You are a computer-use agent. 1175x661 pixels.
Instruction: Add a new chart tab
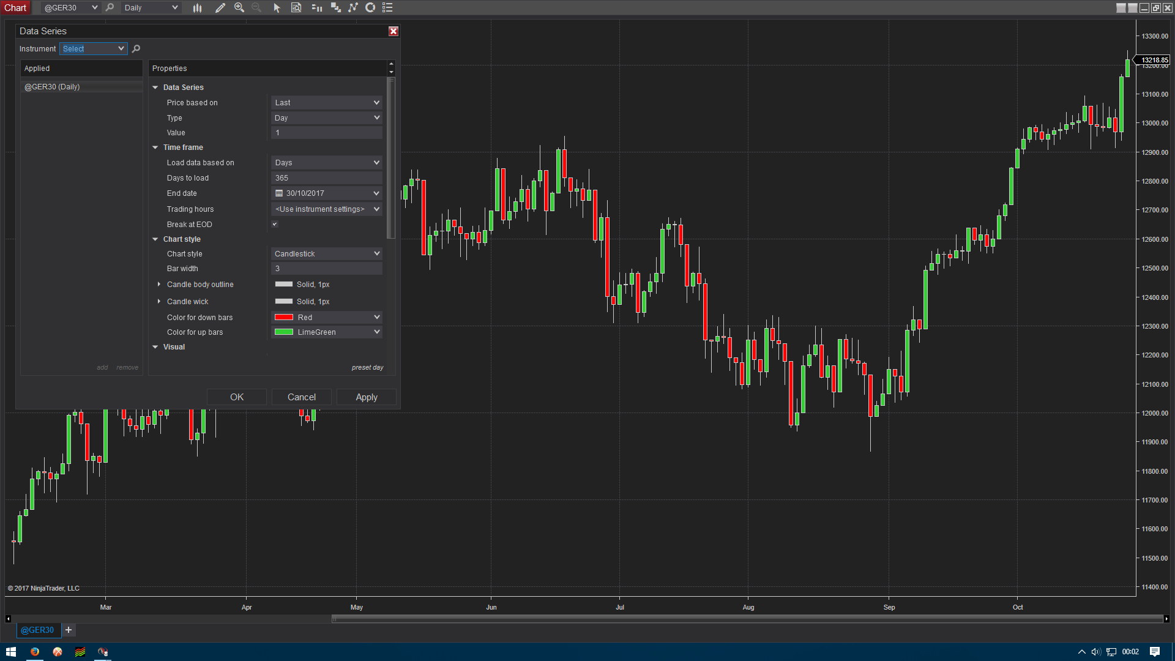pyautogui.click(x=69, y=630)
